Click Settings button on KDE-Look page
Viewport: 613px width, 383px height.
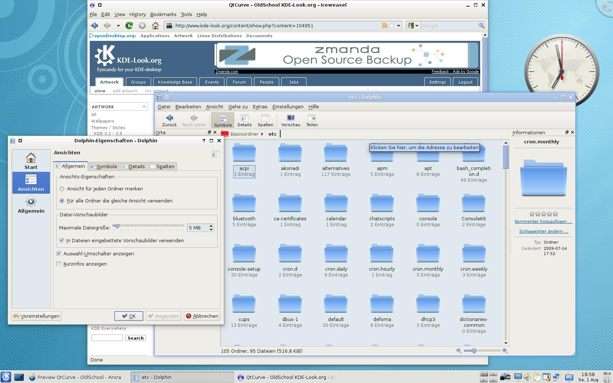[x=437, y=82]
